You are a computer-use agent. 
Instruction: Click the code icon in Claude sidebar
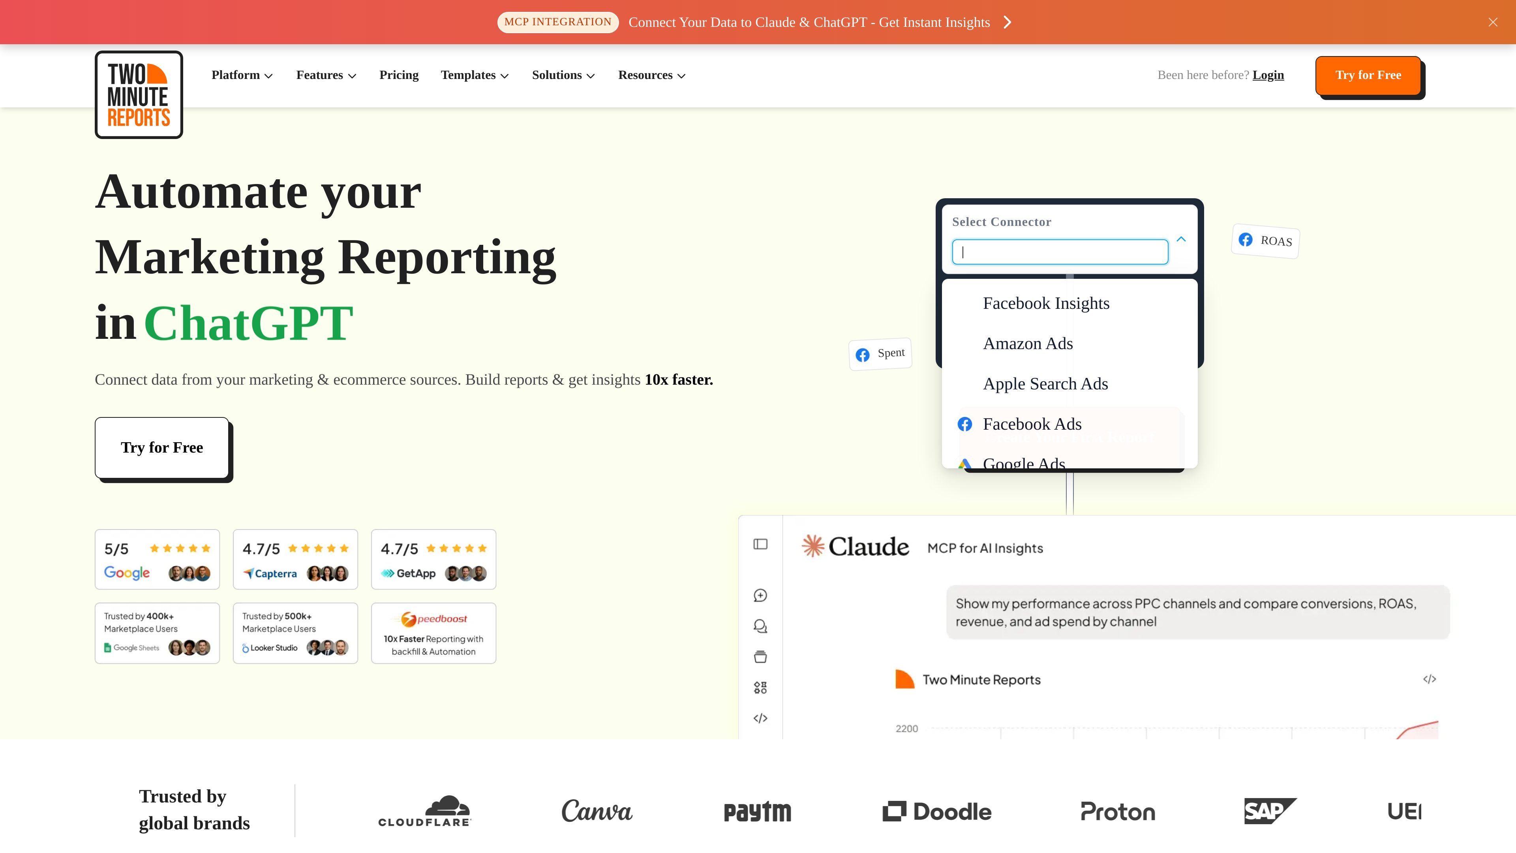[760, 718]
